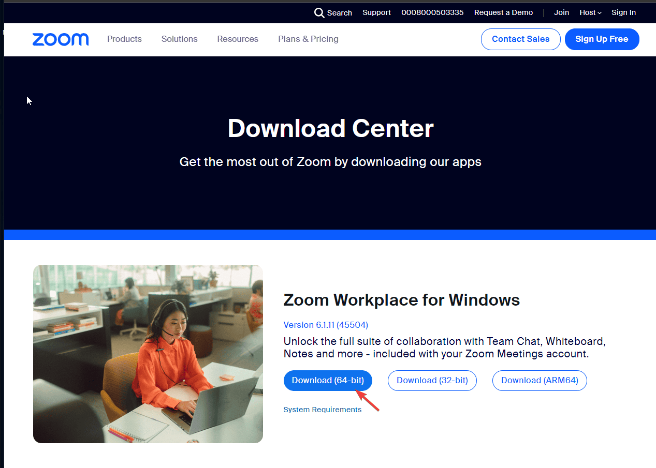Open System Requirements link
656x468 pixels.
tap(323, 410)
